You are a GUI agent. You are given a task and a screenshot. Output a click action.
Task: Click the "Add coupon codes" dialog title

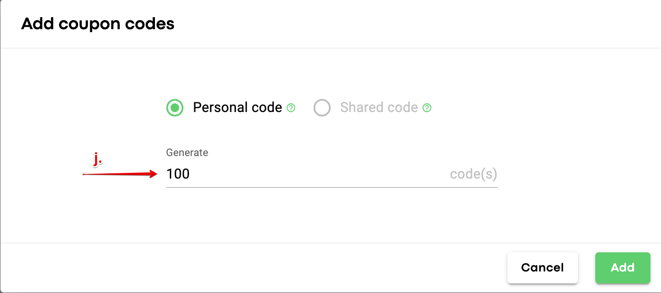click(98, 23)
